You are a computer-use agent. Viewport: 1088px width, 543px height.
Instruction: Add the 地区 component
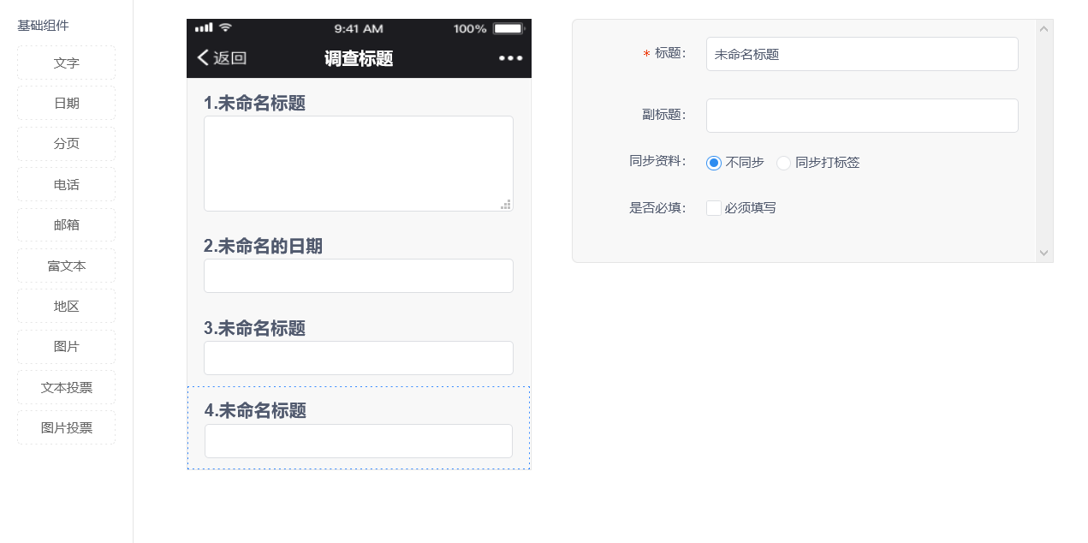[66, 306]
